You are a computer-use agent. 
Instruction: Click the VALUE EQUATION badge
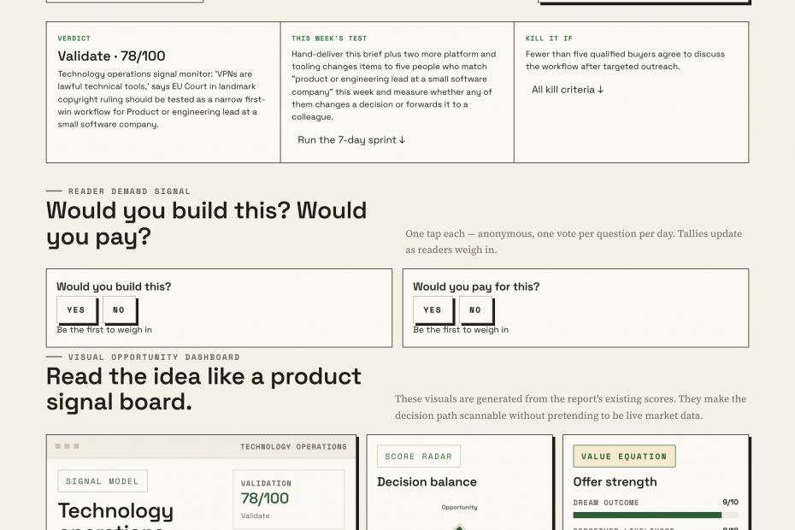click(624, 456)
